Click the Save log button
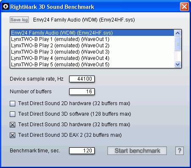191x168 pixels. tap(20, 20)
